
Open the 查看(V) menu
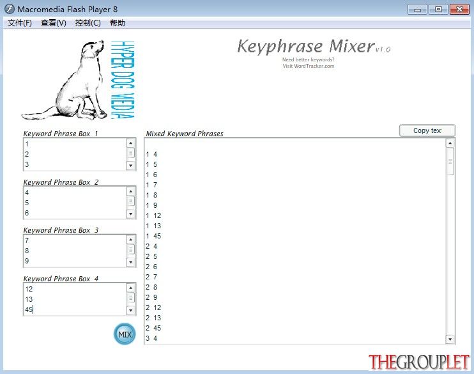tap(53, 22)
